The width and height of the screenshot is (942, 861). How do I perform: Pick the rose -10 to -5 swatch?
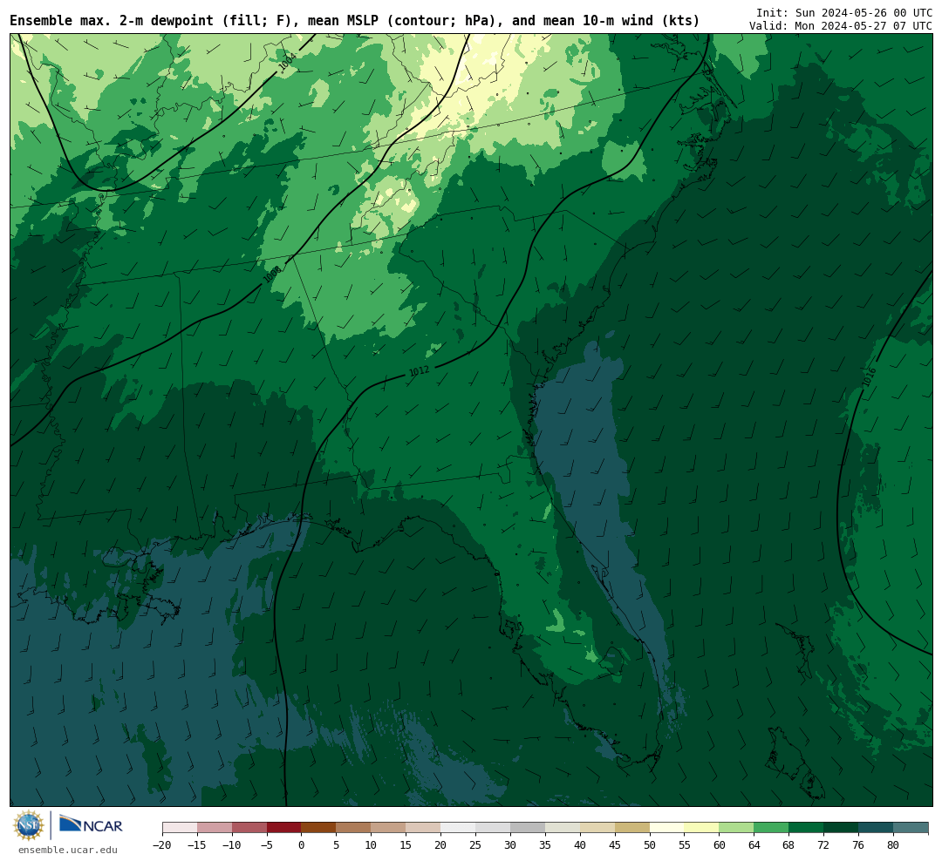(x=249, y=828)
